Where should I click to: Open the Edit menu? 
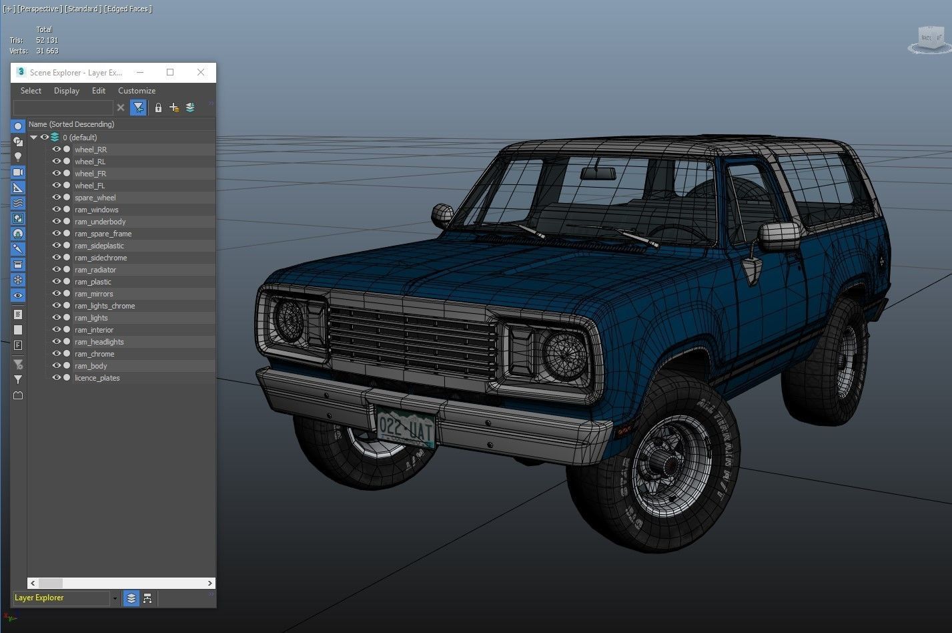tap(99, 91)
